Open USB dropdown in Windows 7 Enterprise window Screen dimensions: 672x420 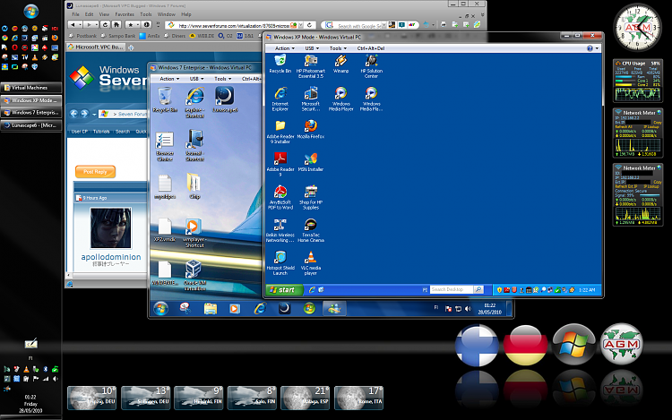pos(196,79)
